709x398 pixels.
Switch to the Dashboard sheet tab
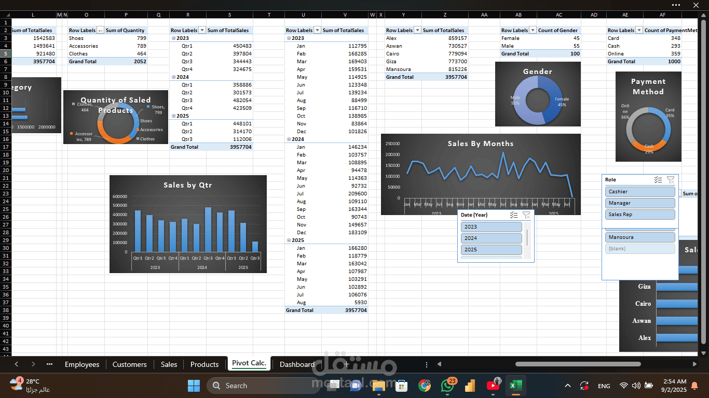[297, 364]
